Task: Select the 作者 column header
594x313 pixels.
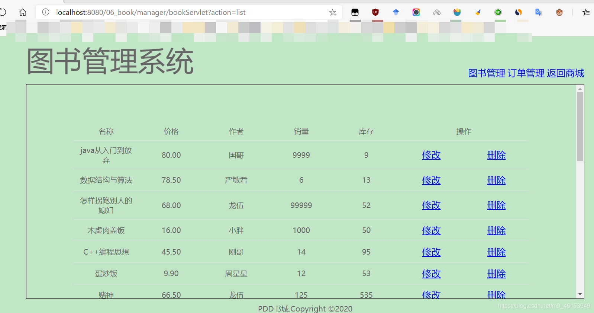Action: pos(236,131)
